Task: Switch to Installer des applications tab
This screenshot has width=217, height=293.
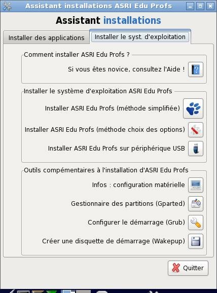Action: pos(46,38)
